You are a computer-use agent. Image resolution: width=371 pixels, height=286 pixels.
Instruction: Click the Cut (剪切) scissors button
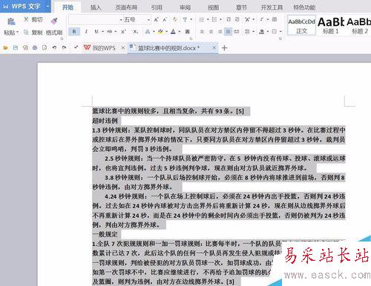pyautogui.click(x=33, y=19)
